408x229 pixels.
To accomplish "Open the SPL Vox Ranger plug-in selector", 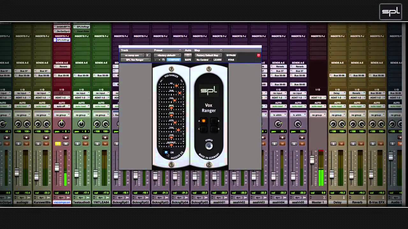I will (135, 60).
